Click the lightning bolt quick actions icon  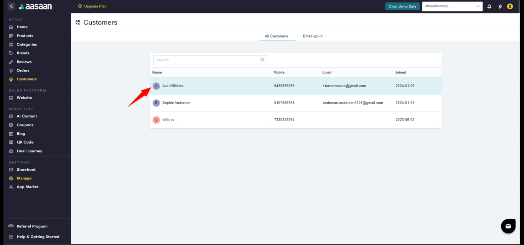click(x=500, y=7)
